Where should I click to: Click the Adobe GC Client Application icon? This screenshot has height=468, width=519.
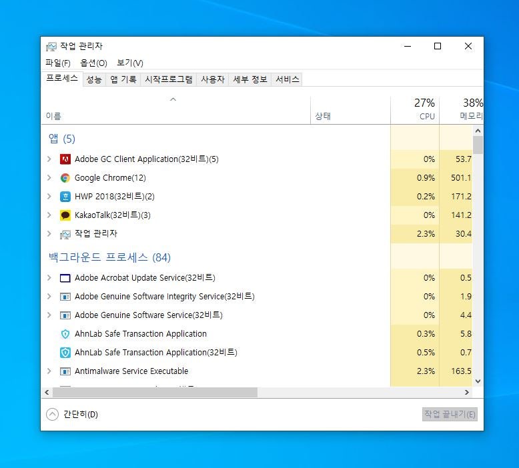(x=65, y=159)
